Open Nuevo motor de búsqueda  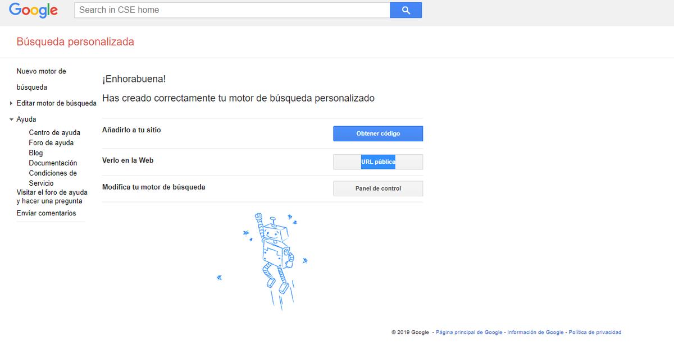tap(41, 79)
